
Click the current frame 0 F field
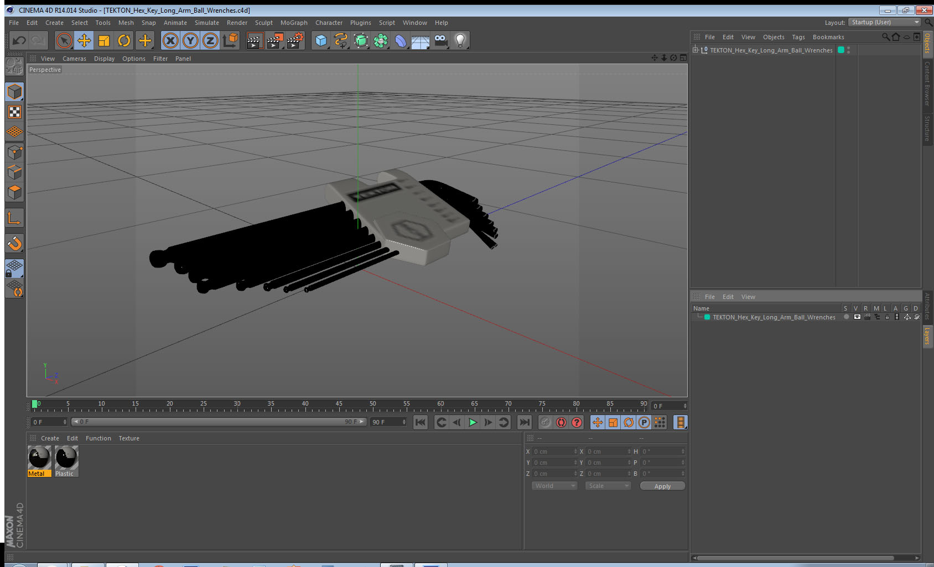[x=49, y=422]
